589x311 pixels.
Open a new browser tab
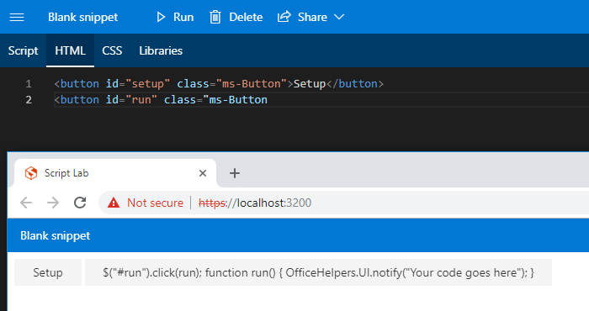pos(235,173)
